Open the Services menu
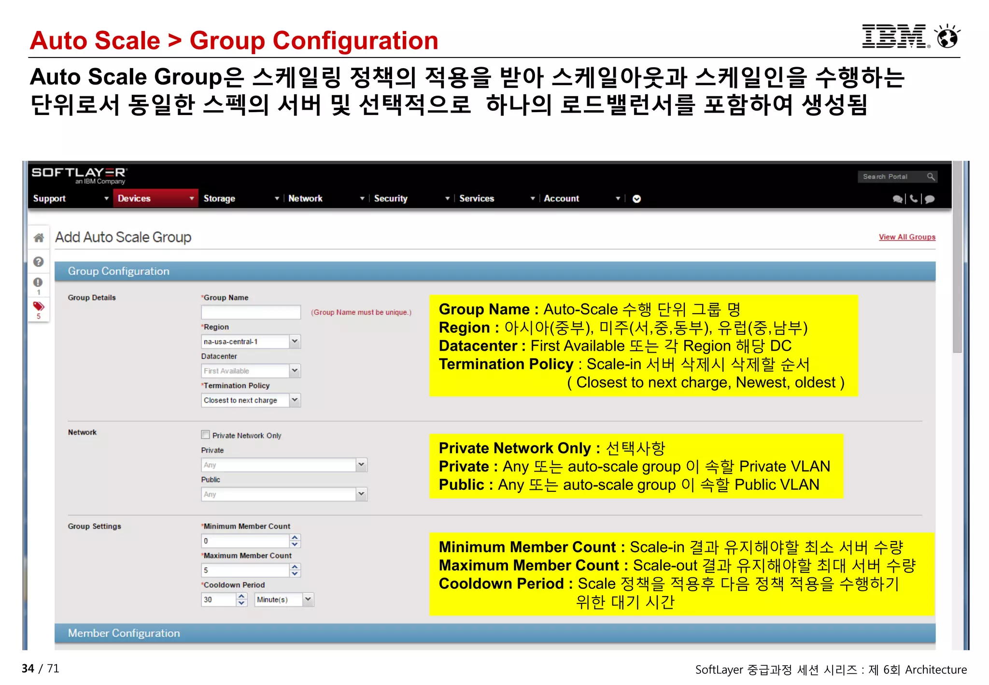This screenshot has width=989, height=685. 496,199
